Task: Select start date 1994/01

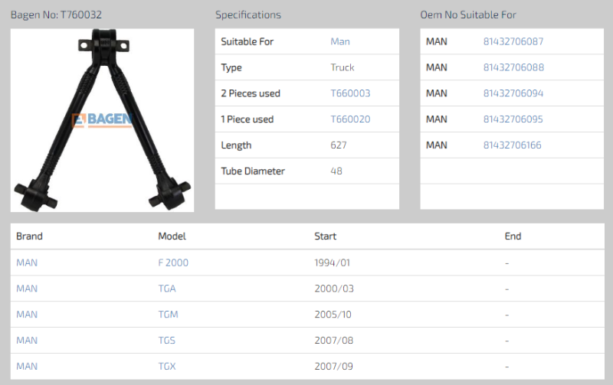Action: pos(333,263)
